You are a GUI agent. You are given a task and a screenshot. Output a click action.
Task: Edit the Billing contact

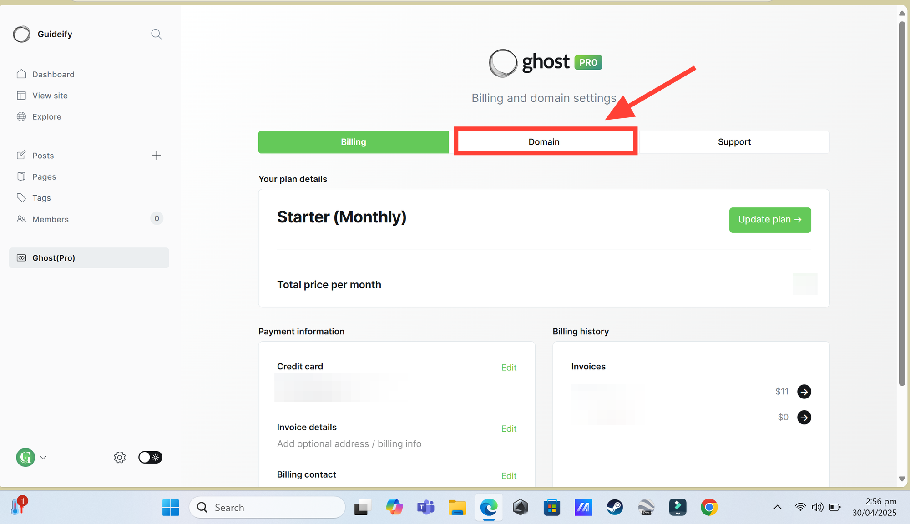(x=509, y=476)
